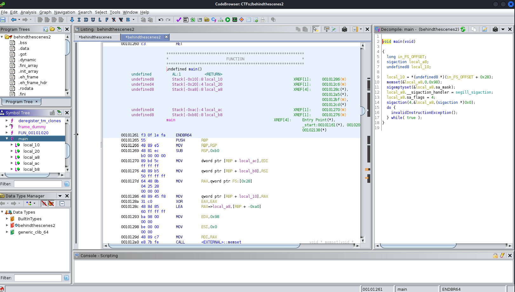Expand FUN_00101020 in Symbol Tree
The width and height of the screenshot is (515, 292).
coord(7,133)
